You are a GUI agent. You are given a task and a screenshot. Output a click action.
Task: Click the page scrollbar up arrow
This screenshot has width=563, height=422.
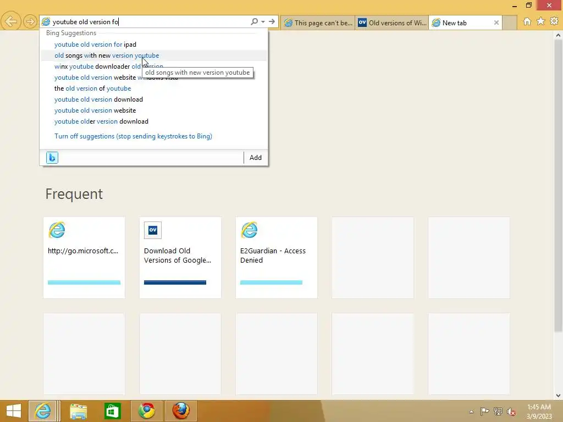(558, 35)
